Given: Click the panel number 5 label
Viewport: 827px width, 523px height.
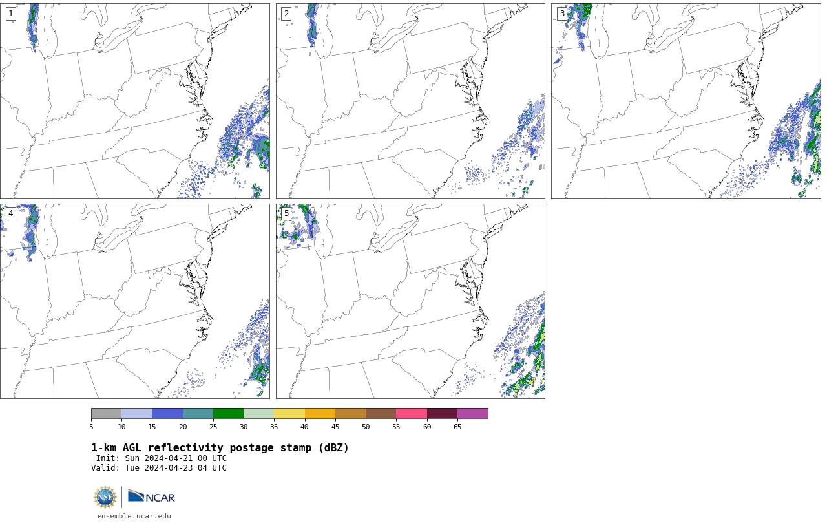Looking at the screenshot, I should (286, 213).
